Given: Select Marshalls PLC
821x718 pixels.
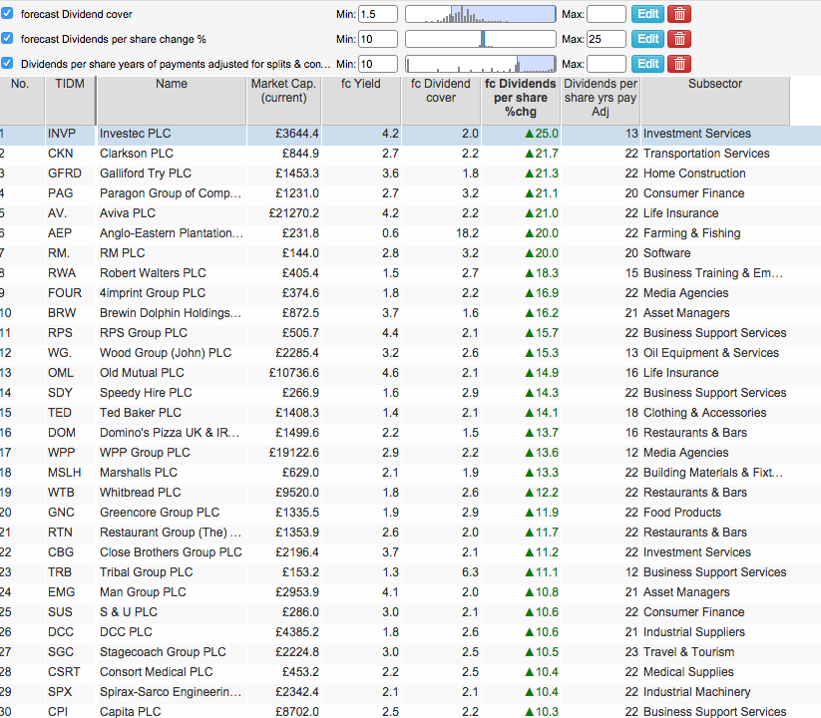Looking at the screenshot, I should 139,473.
